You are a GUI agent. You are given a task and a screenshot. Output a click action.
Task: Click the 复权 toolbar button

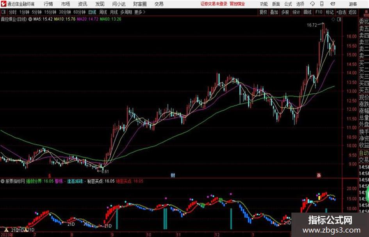(x=263, y=12)
